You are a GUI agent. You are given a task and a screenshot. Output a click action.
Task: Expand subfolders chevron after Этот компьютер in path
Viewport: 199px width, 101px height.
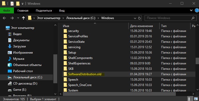63,18
